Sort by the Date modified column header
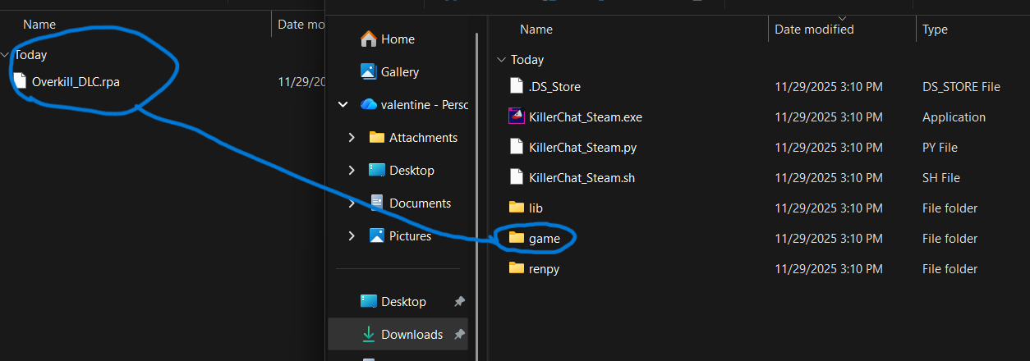Image resolution: width=1030 pixels, height=361 pixels. [814, 30]
